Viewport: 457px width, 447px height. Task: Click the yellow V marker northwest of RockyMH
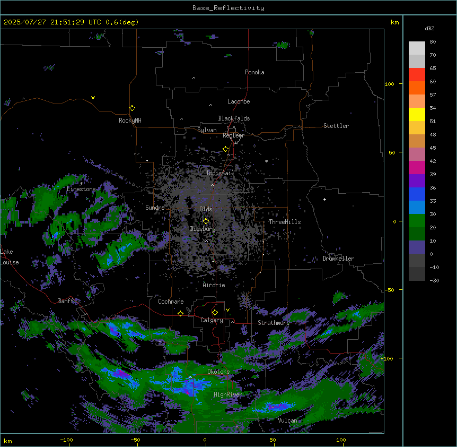coord(93,98)
